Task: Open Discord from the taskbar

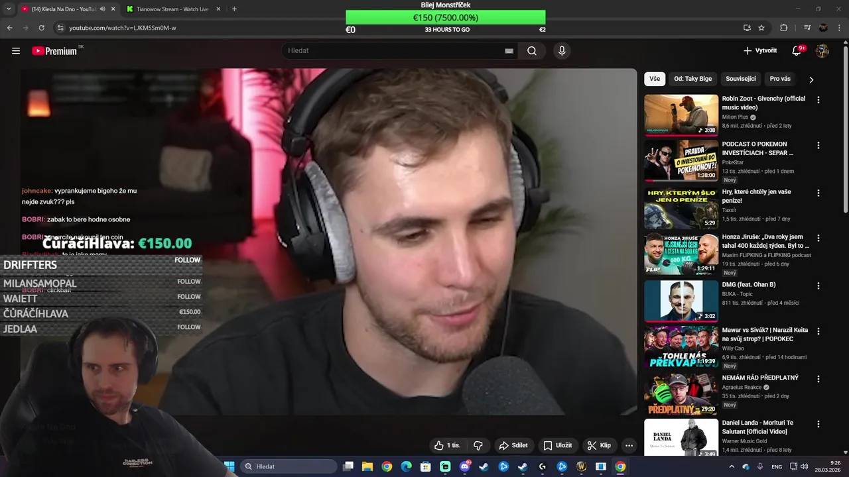Action: [x=464, y=466]
